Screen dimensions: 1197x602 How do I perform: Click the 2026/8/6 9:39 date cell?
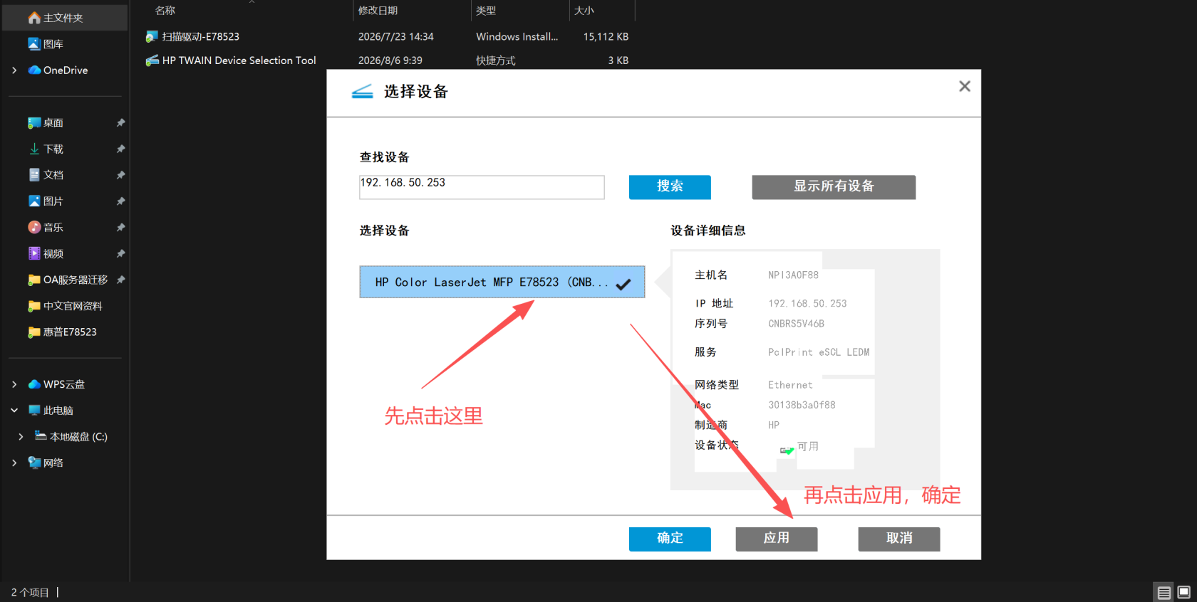(x=390, y=60)
